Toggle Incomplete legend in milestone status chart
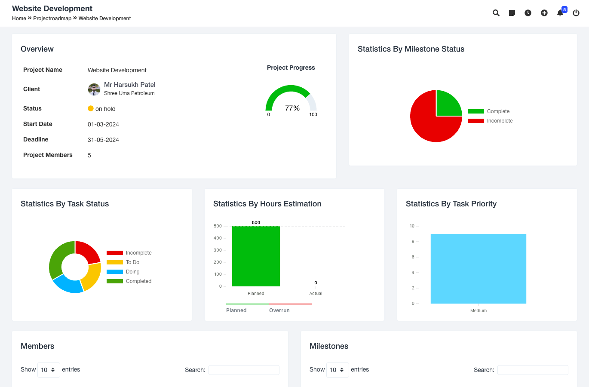 point(491,121)
